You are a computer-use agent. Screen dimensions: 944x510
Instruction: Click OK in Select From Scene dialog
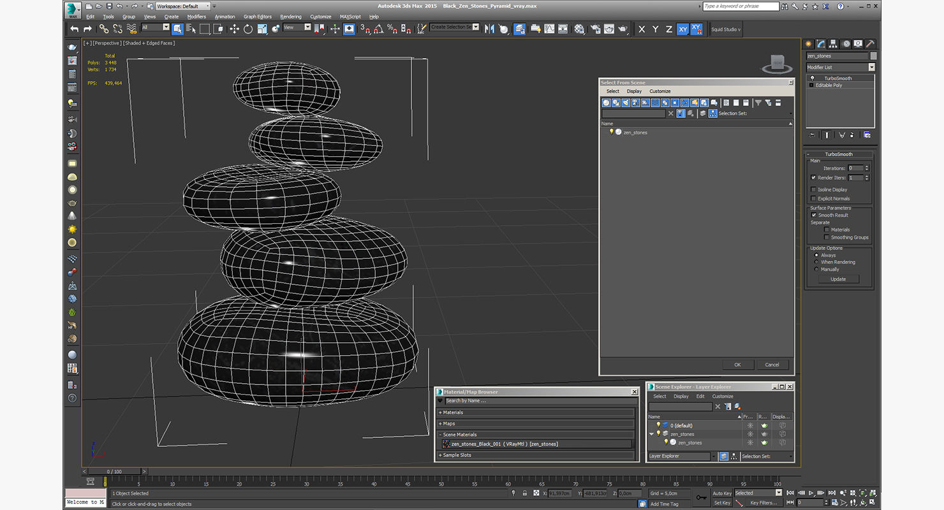click(737, 365)
